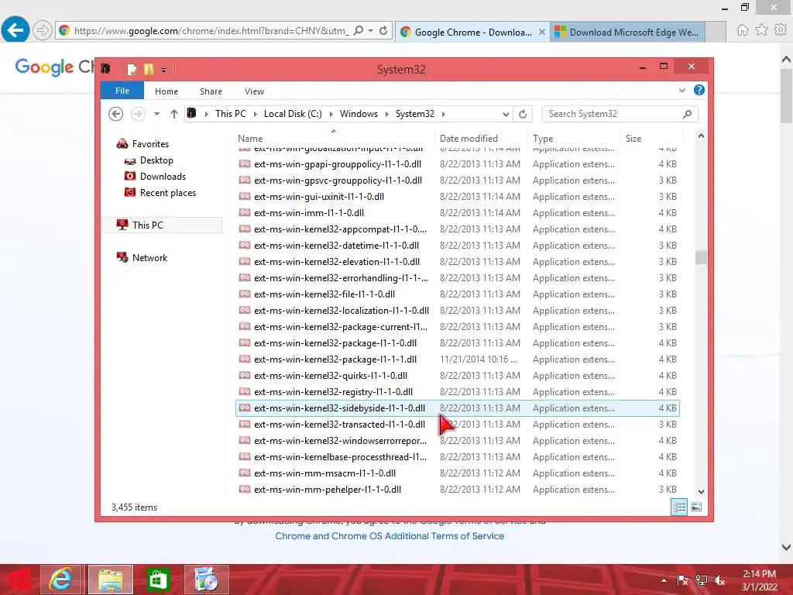This screenshot has height=595, width=793.
Task: Select Recent places in the navigation pane
Action: pos(167,192)
